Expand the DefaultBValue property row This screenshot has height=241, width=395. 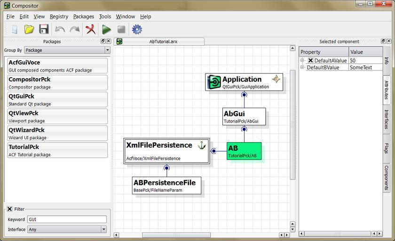(x=303, y=68)
